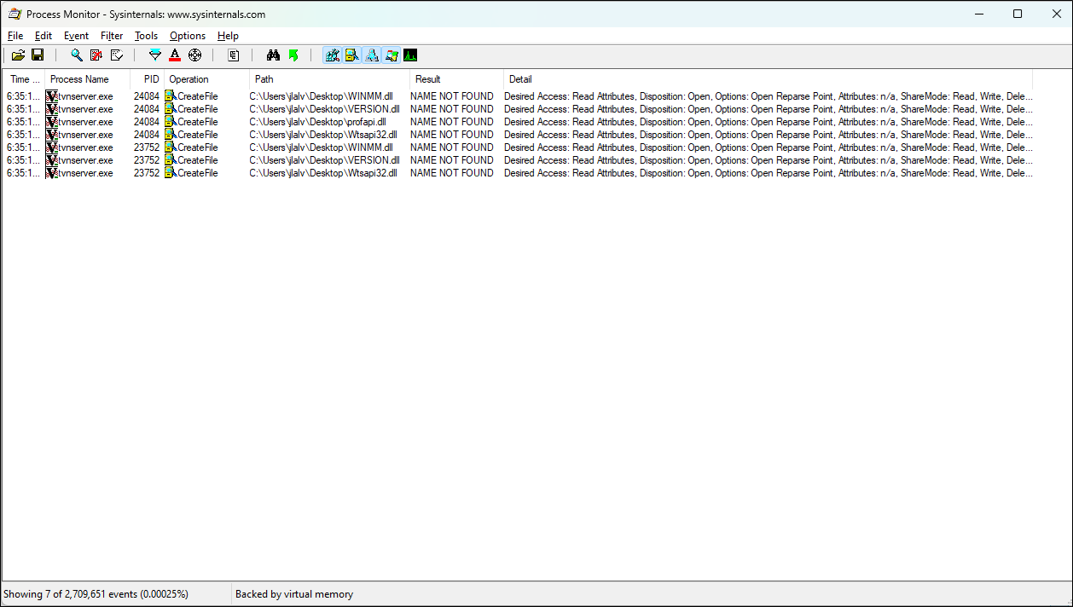Click the Operation column header

206,79
